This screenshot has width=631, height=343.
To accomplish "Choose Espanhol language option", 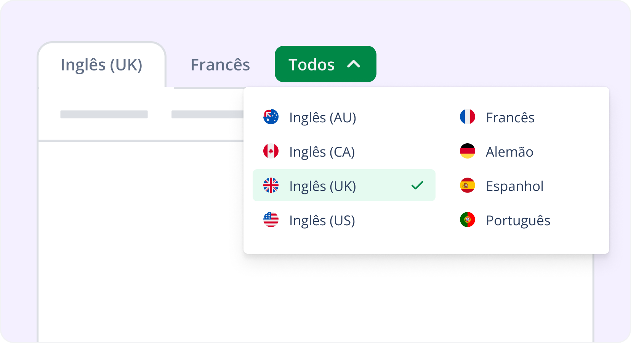I will [x=514, y=186].
